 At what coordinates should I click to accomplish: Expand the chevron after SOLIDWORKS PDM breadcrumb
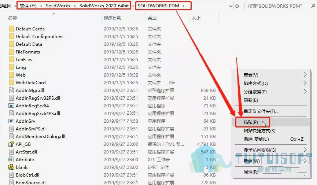click(x=184, y=6)
